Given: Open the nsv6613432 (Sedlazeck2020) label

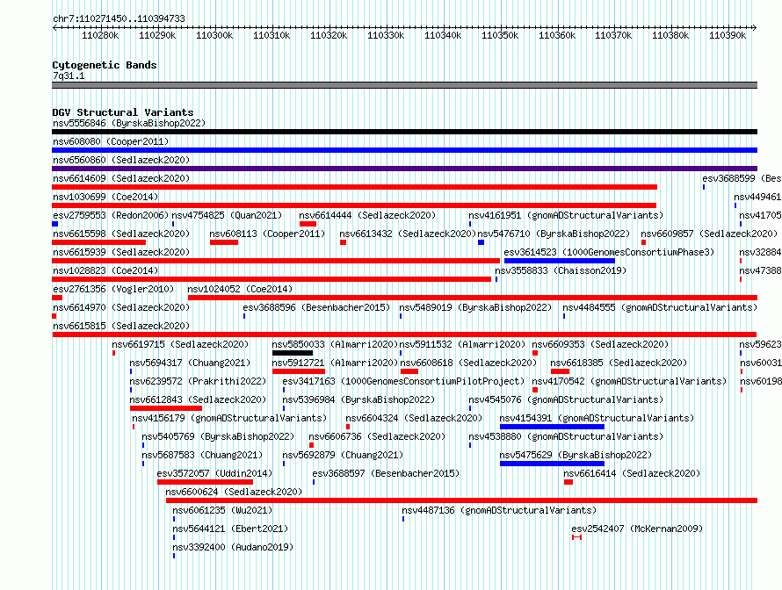Looking at the screenshot, I should click(x=408, y=234).
